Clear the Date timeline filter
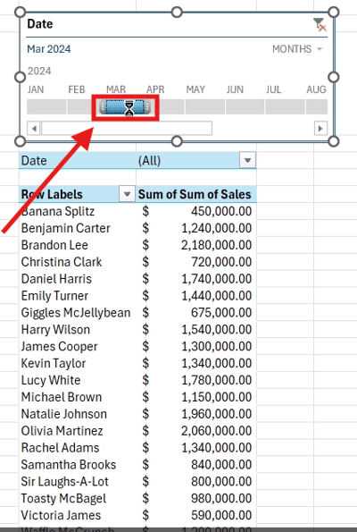The height and width of the screenshot is (532, 357). point(320,25)
